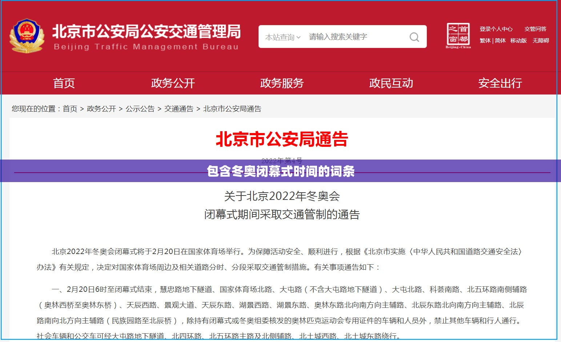Open the 政务服务 navigation tab
Screen dimensions: 561x342
click(x=282, y=83)
